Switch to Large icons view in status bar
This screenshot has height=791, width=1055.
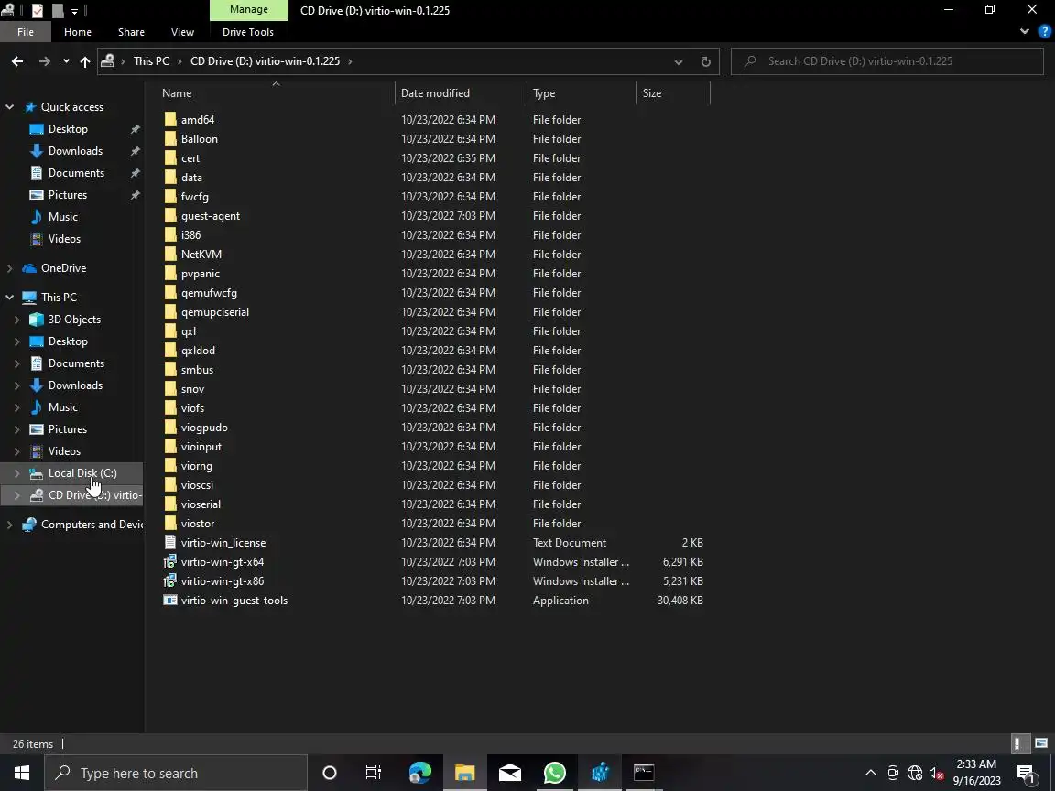[1041, 743]
